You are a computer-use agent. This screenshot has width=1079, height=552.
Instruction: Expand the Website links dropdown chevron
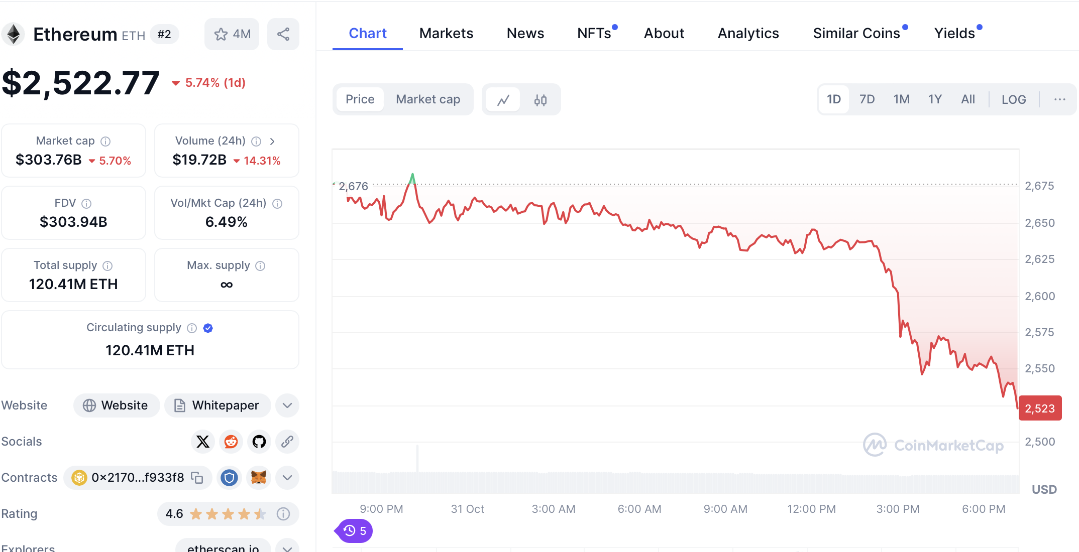coord(287,405)
